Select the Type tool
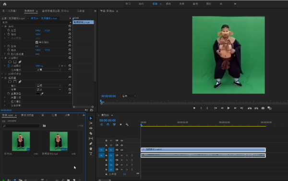Image resolution: width=288 pixels, height=181 pixels. click(x=91, y=154)
